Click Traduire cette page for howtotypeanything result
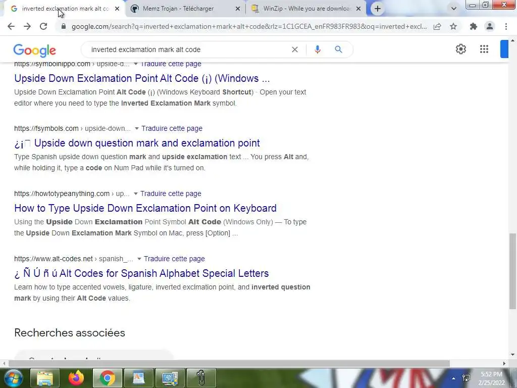Screen dimensions: 517x388 (171, 193)
